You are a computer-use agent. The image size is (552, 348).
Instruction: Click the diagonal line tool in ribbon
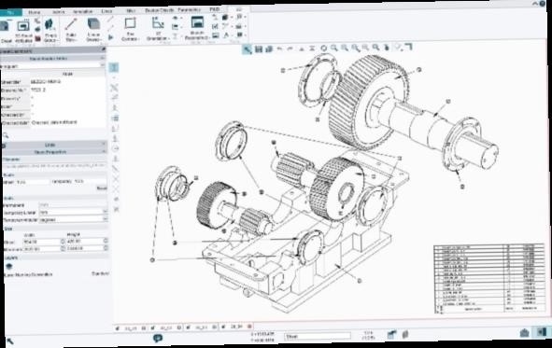(x=71, y=25)
